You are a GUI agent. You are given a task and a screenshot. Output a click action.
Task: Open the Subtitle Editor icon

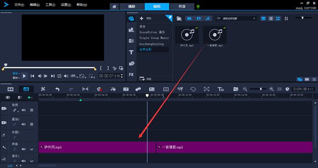coord(152,89)
